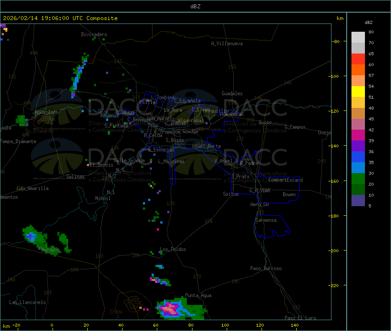The width and height of the screenshot is (391, 331).
Task: Click the 0 km horizontal axis tick
Action: pos(52,325)
